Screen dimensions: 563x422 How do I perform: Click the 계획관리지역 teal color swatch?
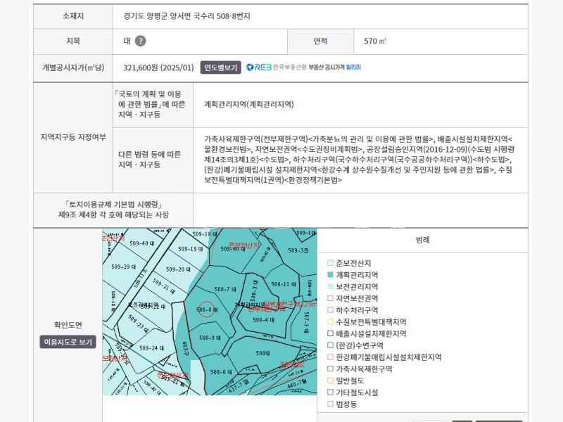coord(331,275)
